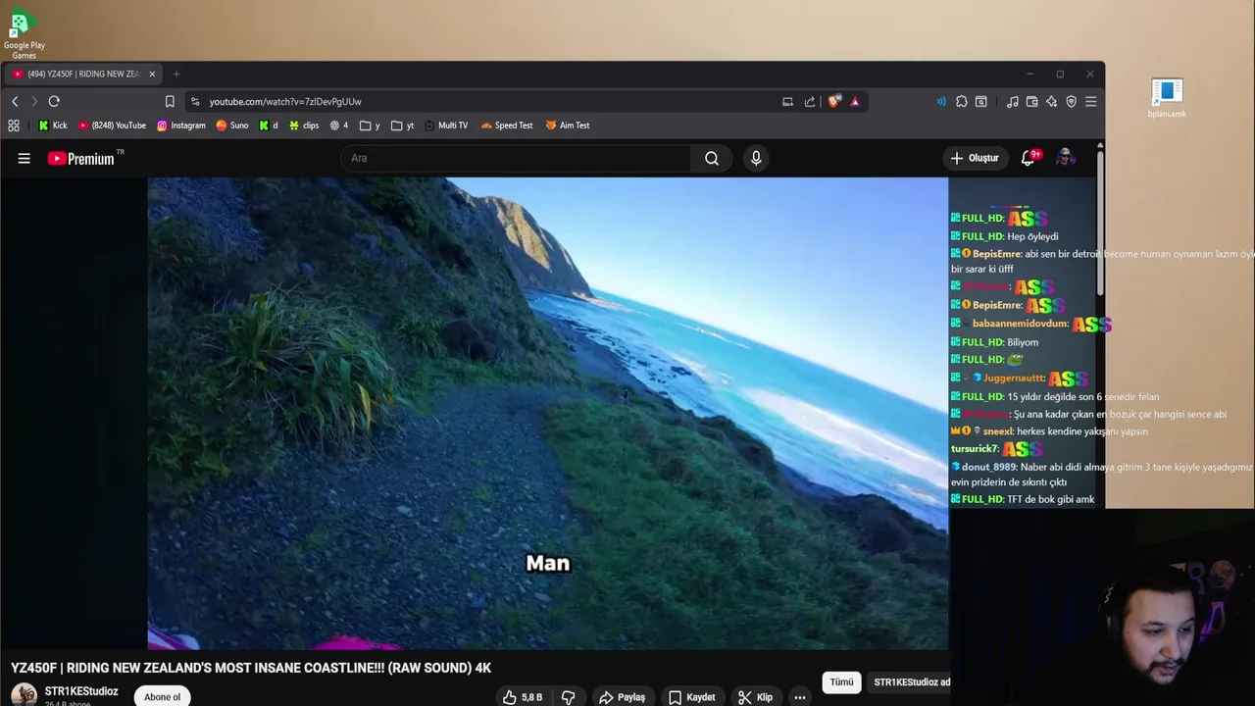Open a new browser tab with plus

click(176, 74)
